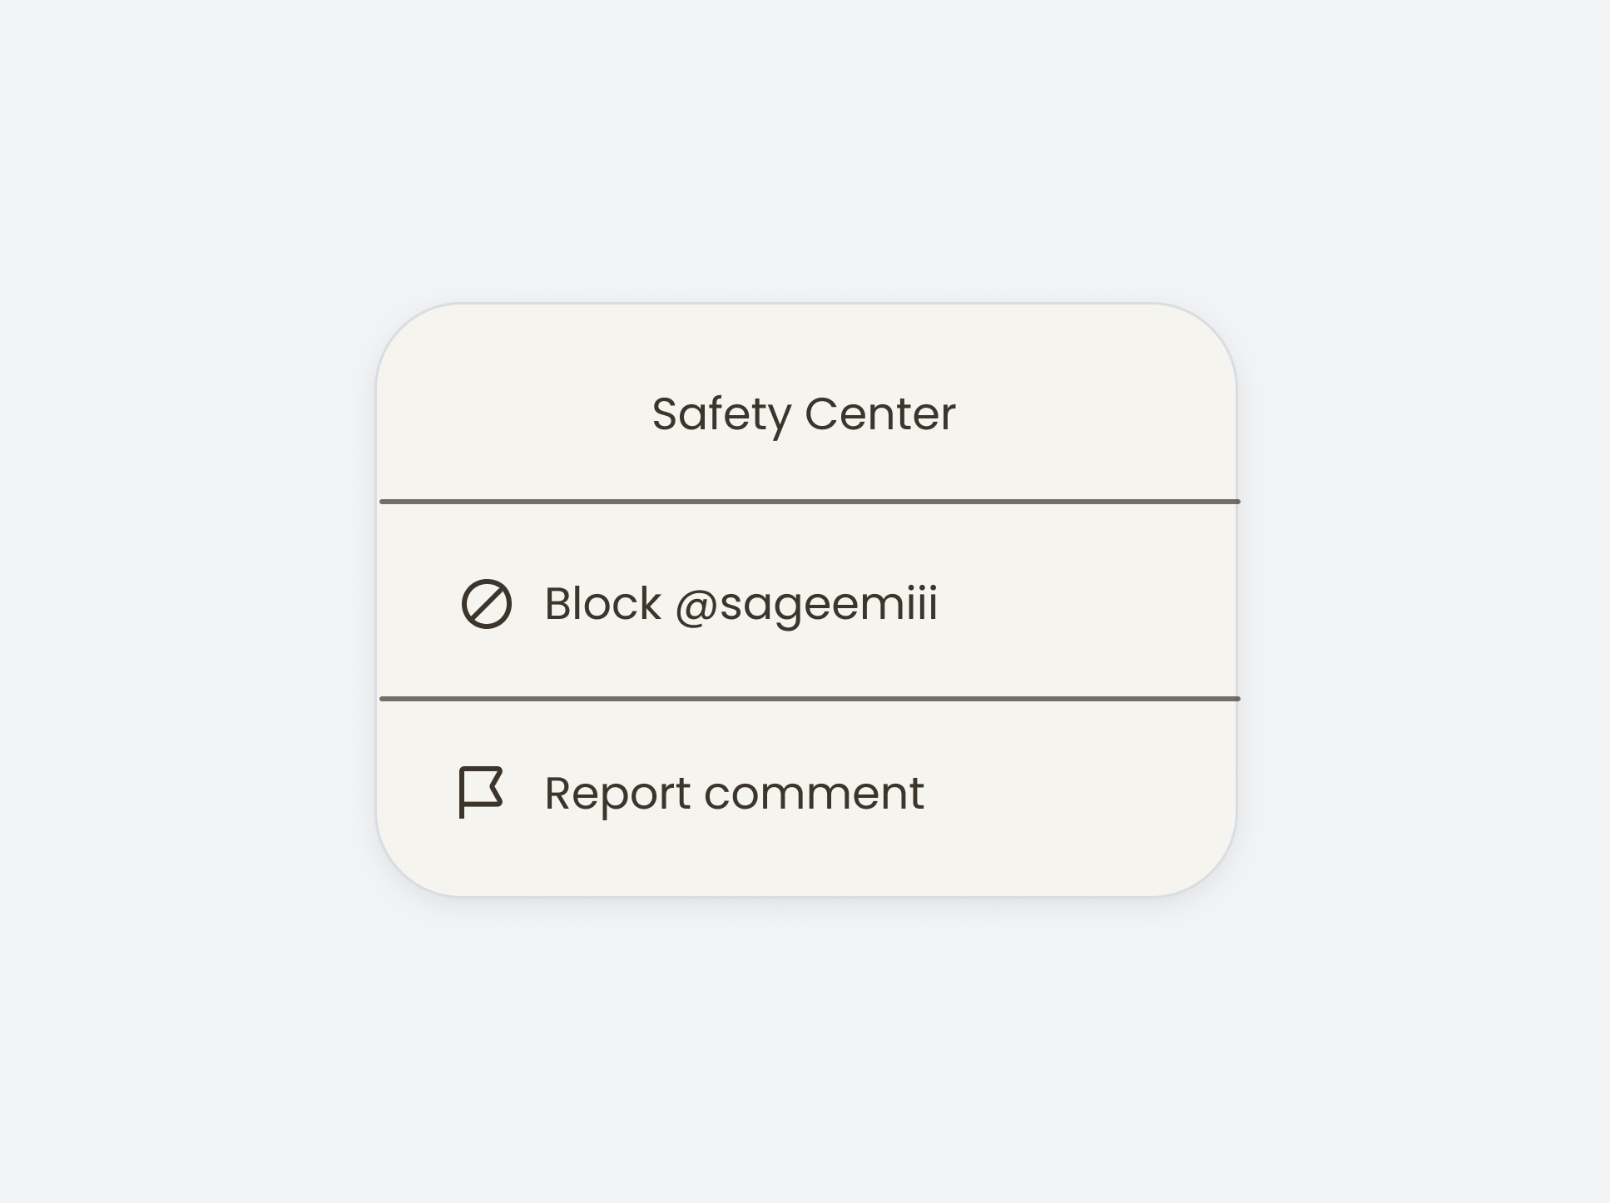Click the Safety Center header area
This screenshot has height=1203, width=1610.
click(805, 413)
